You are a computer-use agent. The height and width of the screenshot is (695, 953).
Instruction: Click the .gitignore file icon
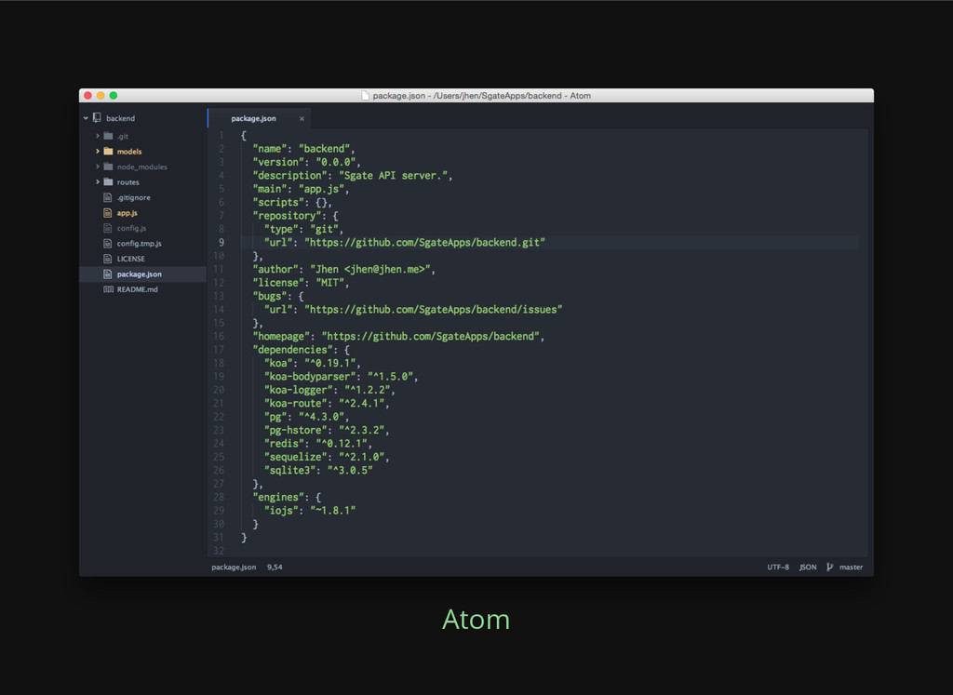[x=108, y=197]
